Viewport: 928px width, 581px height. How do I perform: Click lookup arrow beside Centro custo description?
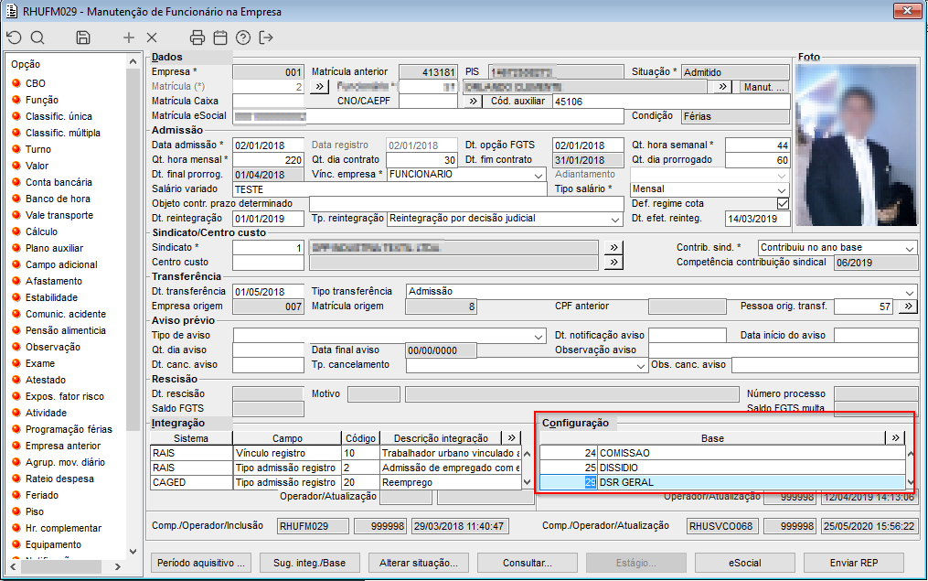613,263
